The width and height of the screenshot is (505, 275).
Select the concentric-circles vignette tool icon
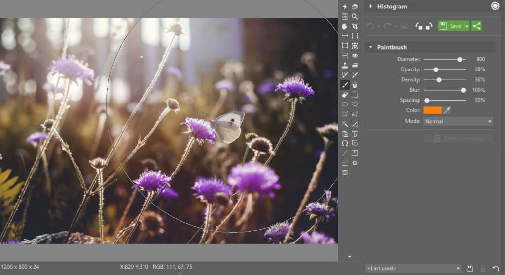tap(345, 172)
